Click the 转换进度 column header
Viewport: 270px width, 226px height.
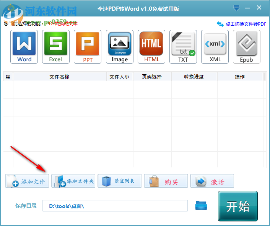click(194, 77)
